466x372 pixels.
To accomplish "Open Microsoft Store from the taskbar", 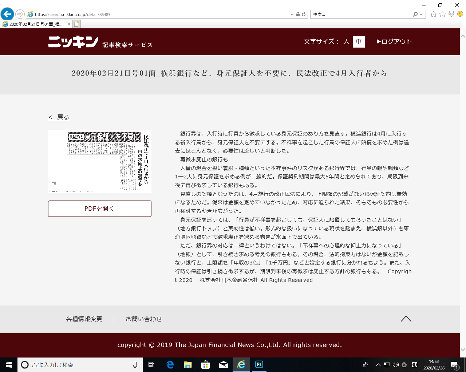I will (206, 365).
